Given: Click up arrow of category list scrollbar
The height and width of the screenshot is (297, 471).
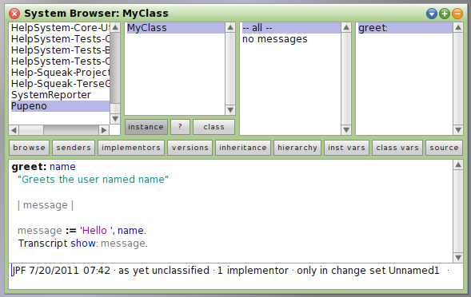Looking at the screenshot, I should point(115,28).
